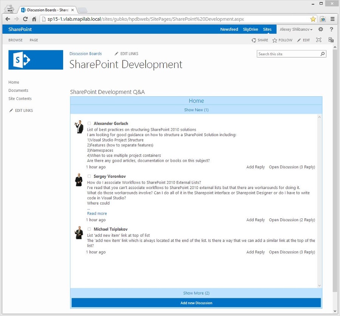Follow the site via FOLLOW
The height and width of the screenshot is (316, 340).
pos(282,40)
